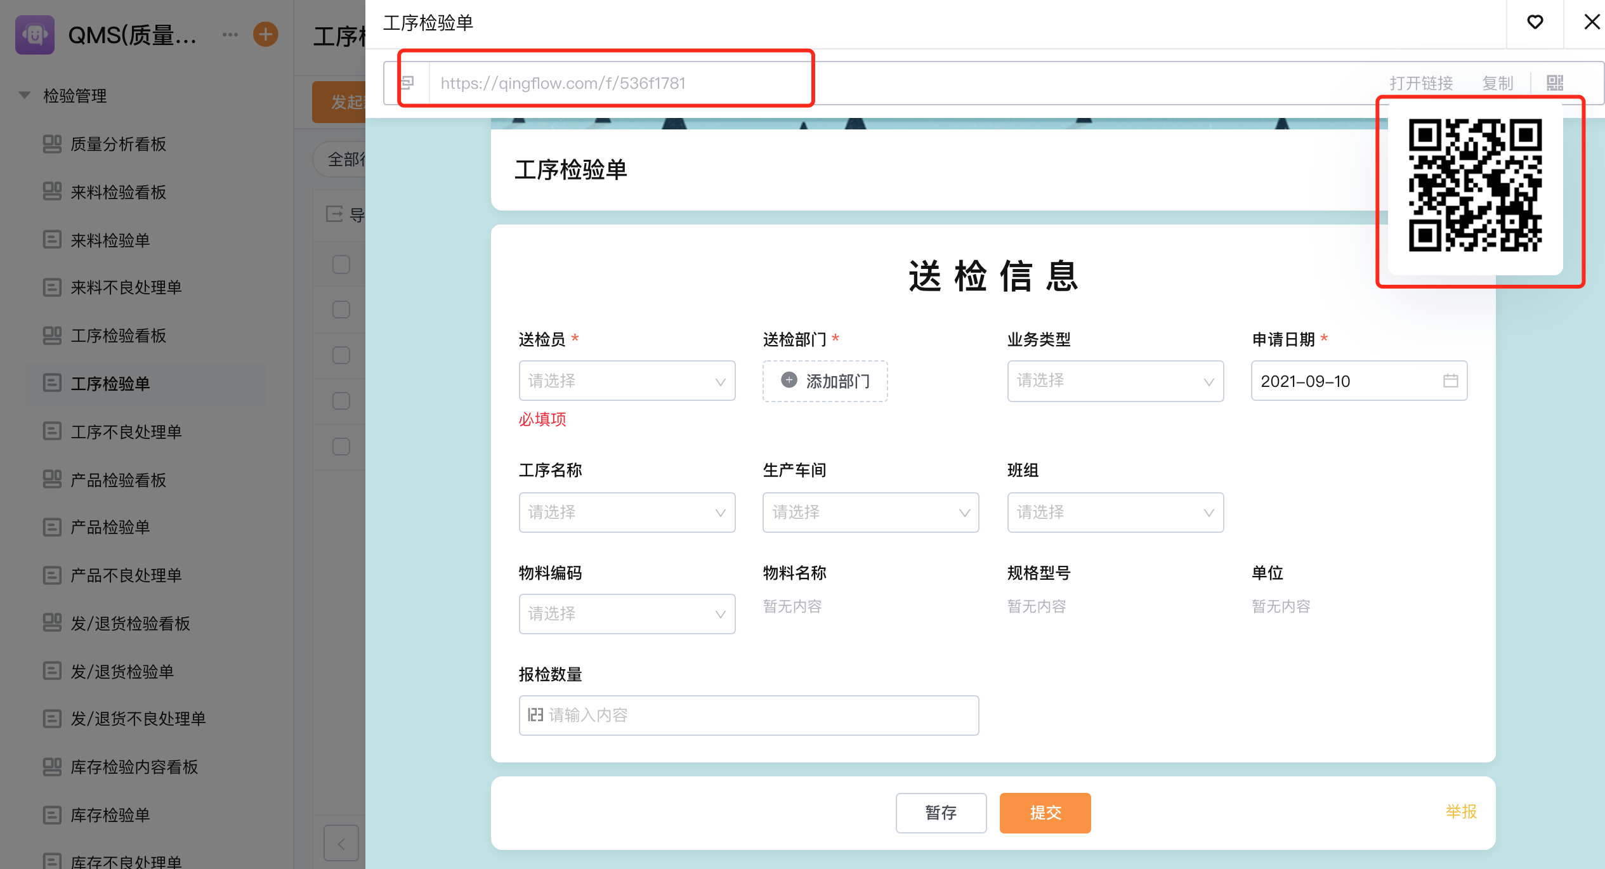Click the 工序检验看板 dashboard icon
Screen dimensions: 1605x869
[52, 336]
